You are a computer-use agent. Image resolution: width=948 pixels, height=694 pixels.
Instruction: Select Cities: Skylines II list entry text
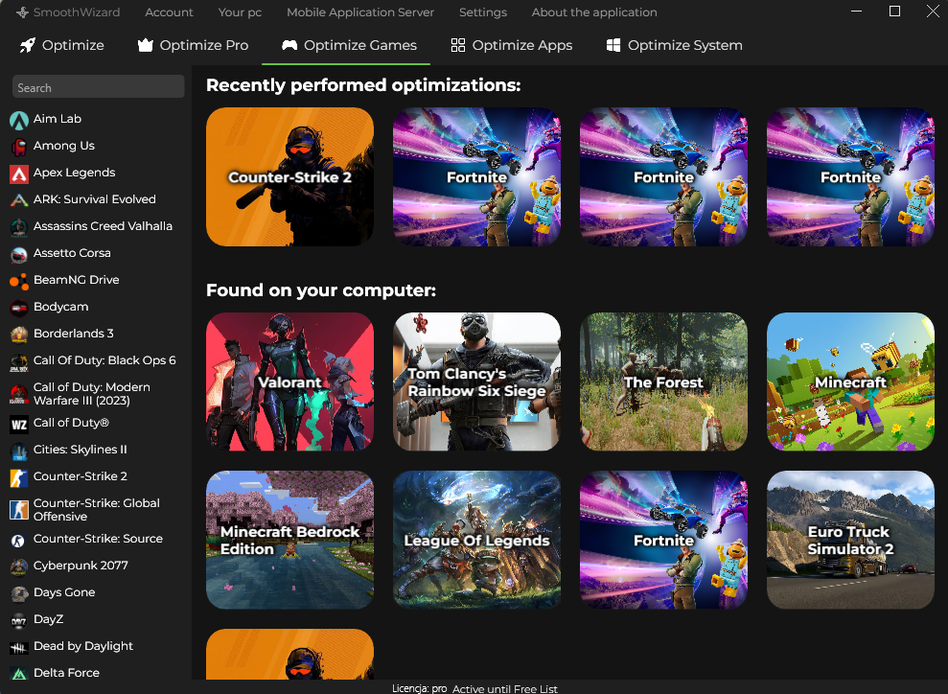pyautogui.click(x=81, y=450)
